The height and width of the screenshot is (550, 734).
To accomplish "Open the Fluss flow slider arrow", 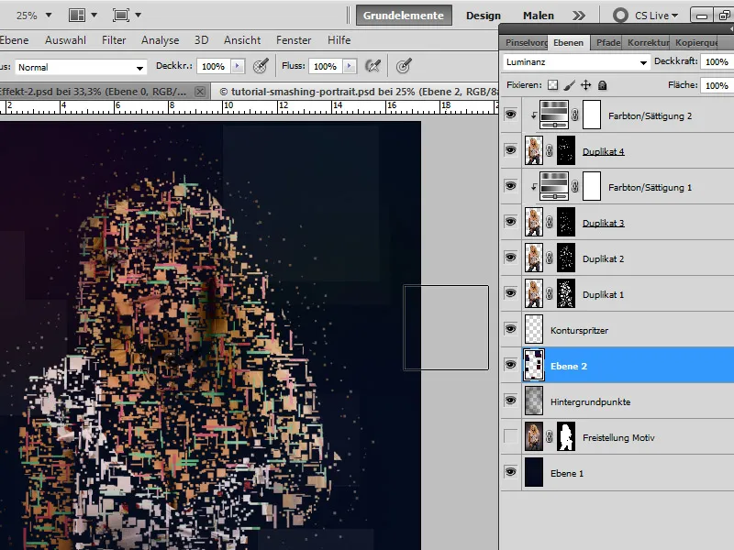I will point(350,67).
